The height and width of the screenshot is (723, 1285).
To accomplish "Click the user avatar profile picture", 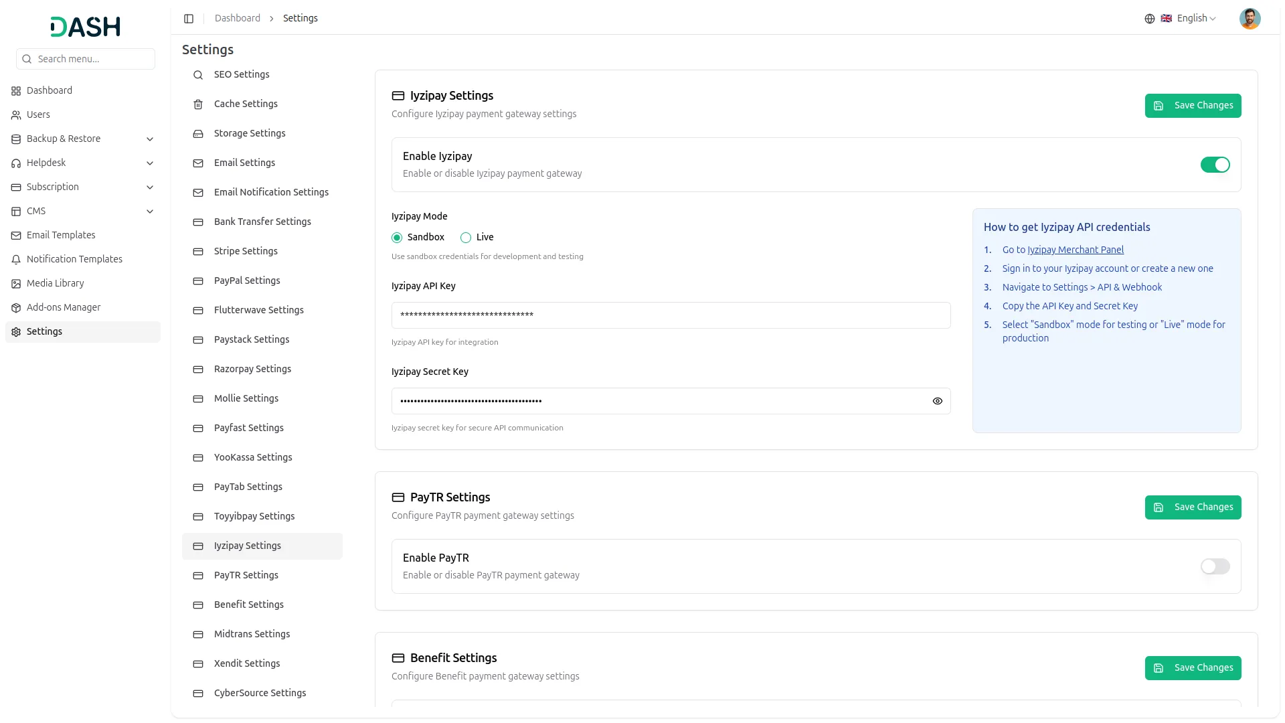I will pyautogui.click(x=1249, y=19).
